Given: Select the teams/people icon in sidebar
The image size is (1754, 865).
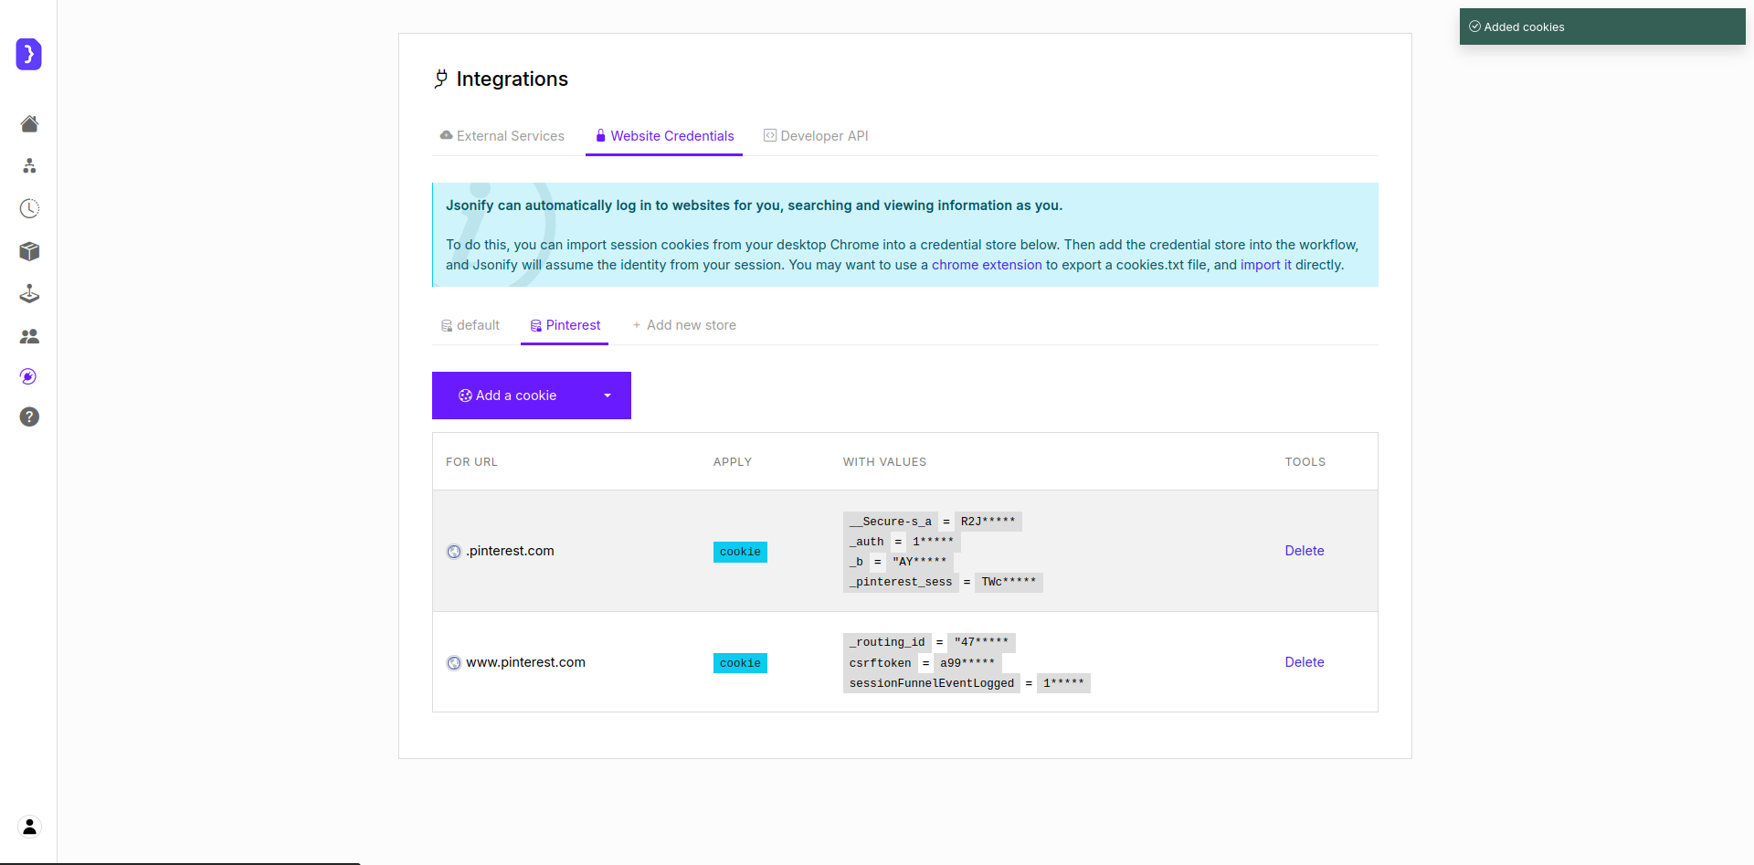Looking at the screenshot, I should click(28, 335).
